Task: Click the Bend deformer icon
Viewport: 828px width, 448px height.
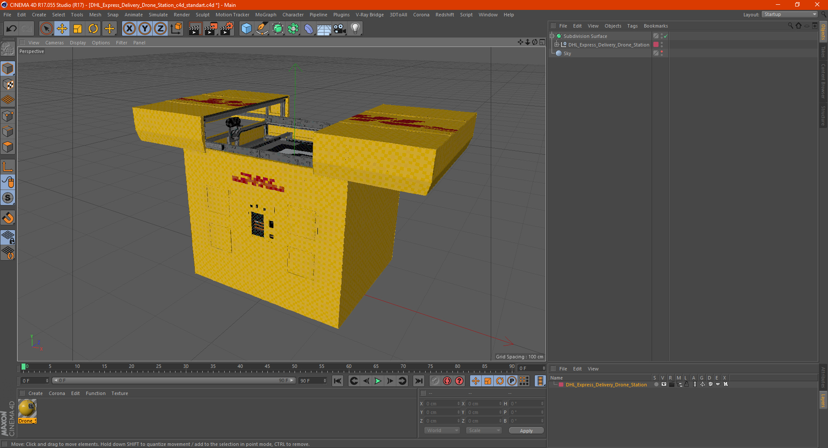Action: click(x=309, y=29)
